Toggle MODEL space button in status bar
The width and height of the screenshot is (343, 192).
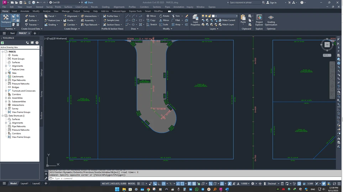coord(131,183)
